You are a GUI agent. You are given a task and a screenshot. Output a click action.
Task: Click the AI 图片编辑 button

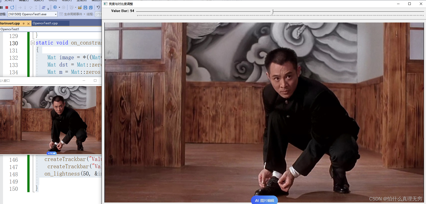pyautogui.click(x=264, y=200)
